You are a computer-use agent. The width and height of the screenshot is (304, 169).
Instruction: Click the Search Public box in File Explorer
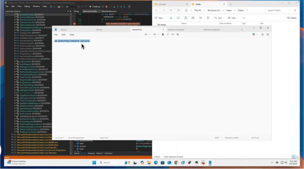pyautogui.click(x=281, y=10)
